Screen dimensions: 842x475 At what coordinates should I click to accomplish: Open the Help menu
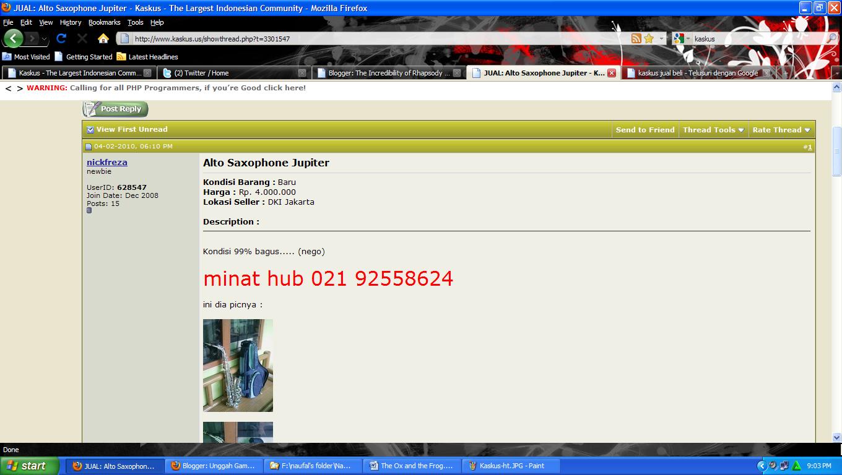click(157, 22)
